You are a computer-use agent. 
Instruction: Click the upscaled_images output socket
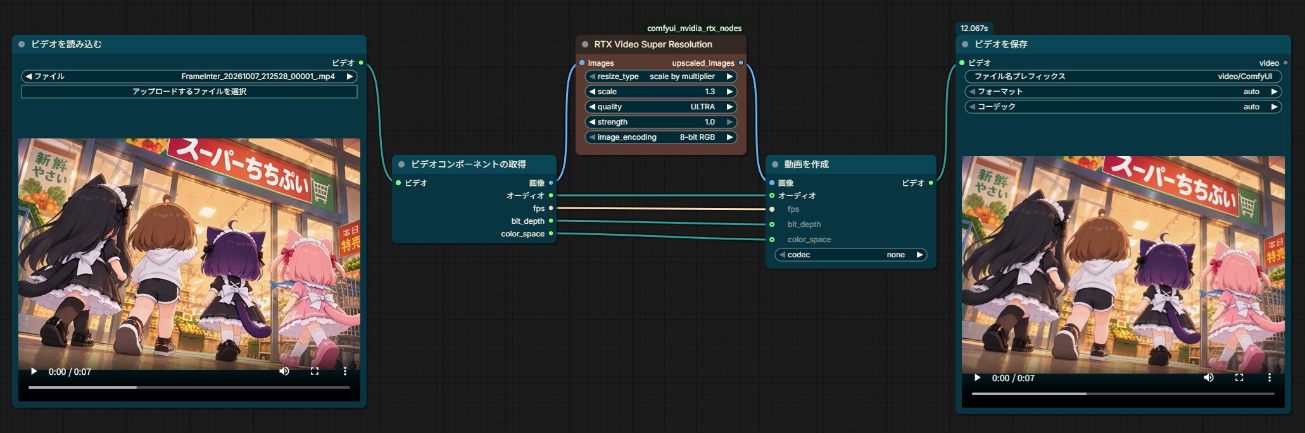pyautogui.click(x=741, y=63)
